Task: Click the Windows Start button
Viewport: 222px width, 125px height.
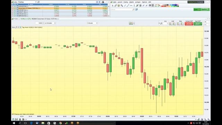Action: click(14, 123)
